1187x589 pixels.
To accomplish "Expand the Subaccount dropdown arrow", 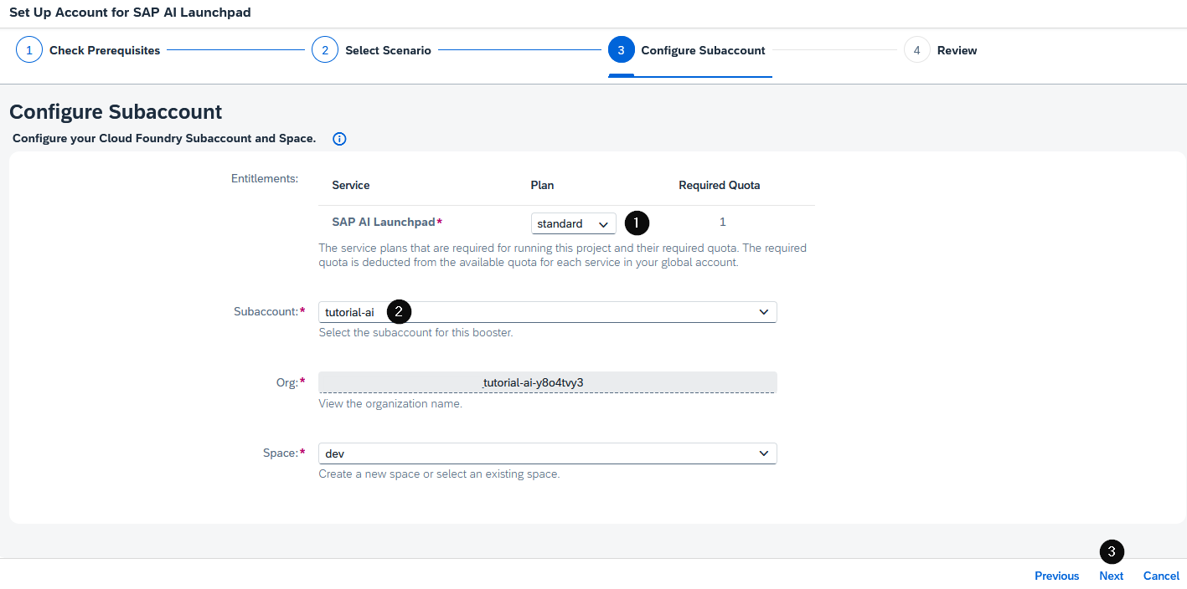I will click(x=764, y=312).
